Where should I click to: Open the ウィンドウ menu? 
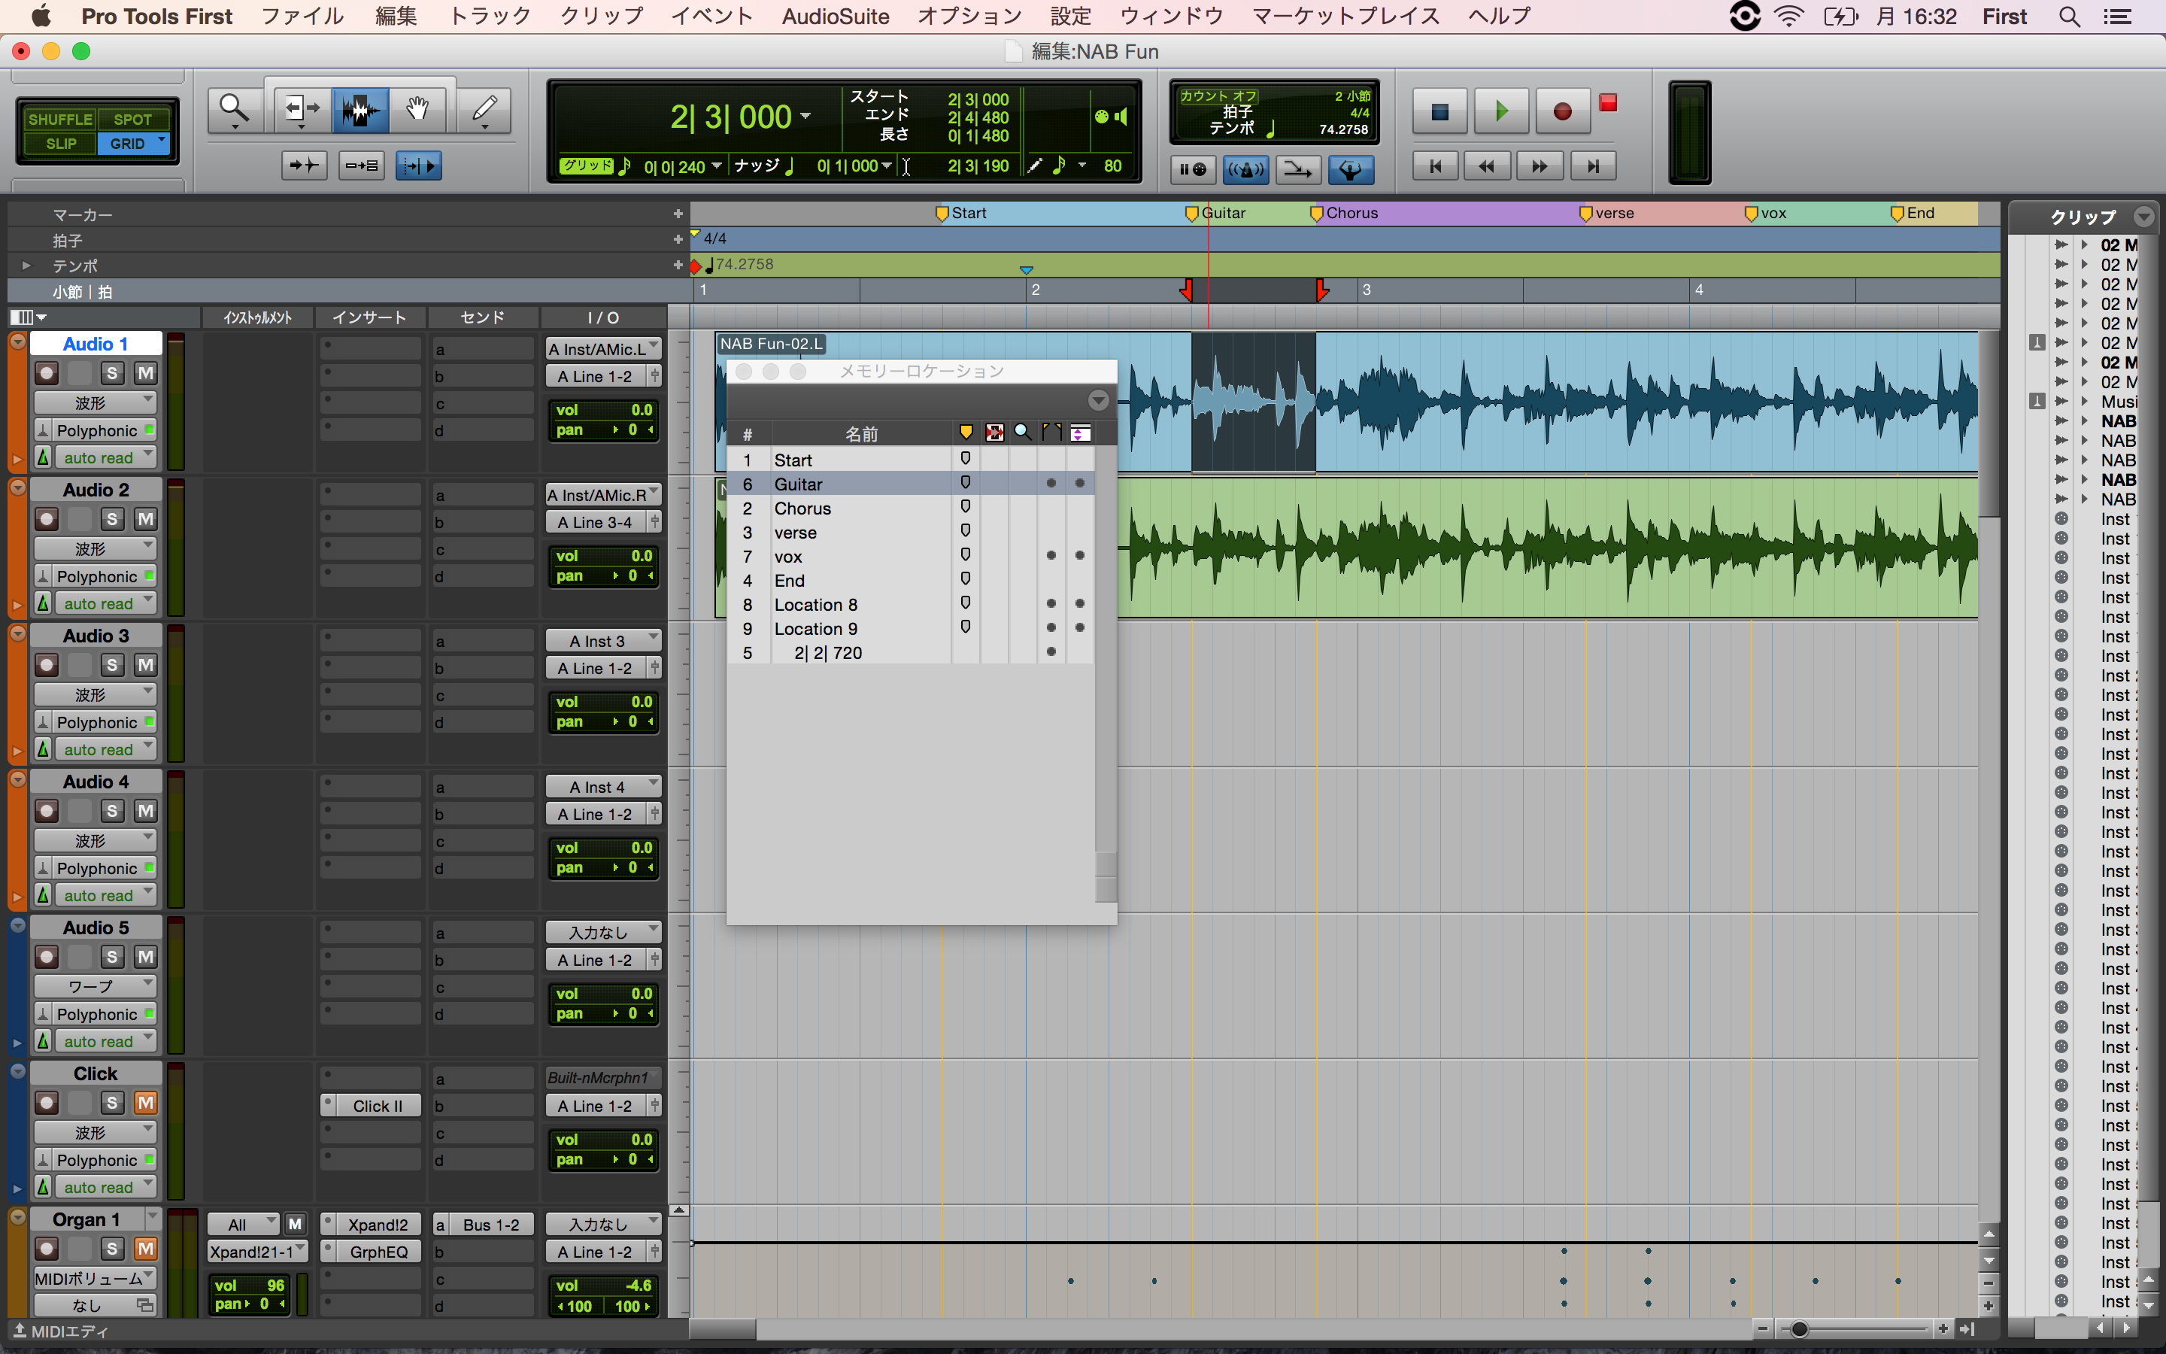coord(1172,17)
